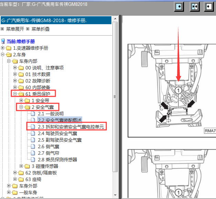Open 2.6 侧气囊 page
This screenshot has width=216, height=199.
coord(48,146)
